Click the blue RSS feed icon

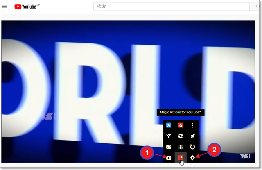pyautogui.click(x=169, y=125)
